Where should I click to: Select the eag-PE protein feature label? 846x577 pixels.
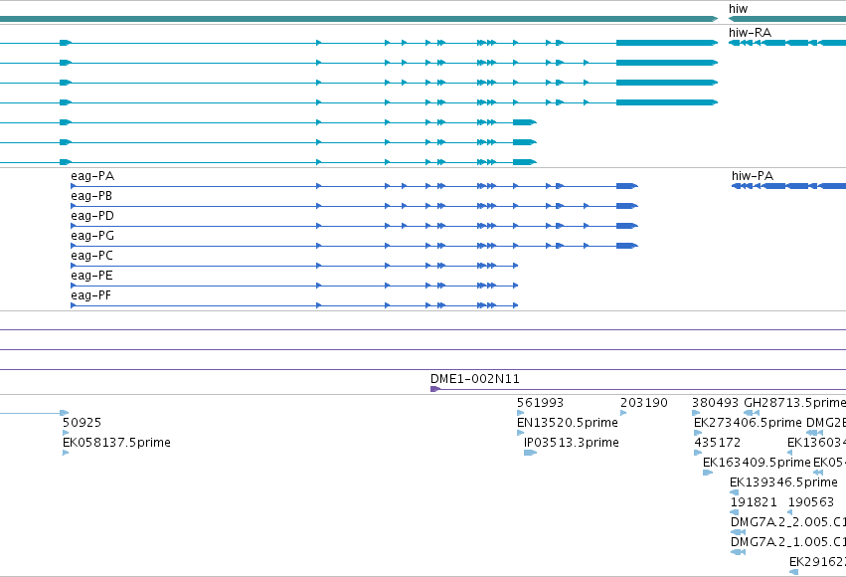(x=91, y=276)
